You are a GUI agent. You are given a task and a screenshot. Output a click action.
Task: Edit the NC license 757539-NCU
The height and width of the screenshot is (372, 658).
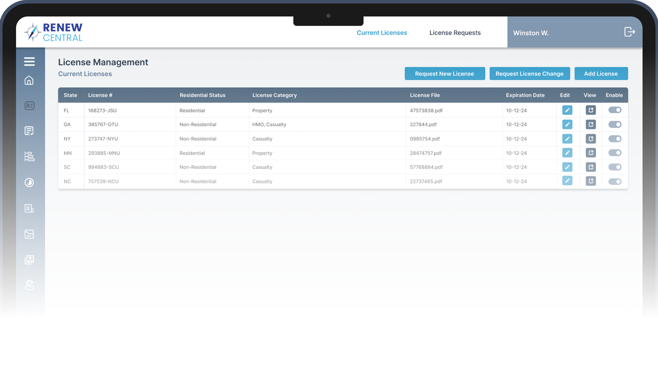pyautogui.click(x=567, y=181)
